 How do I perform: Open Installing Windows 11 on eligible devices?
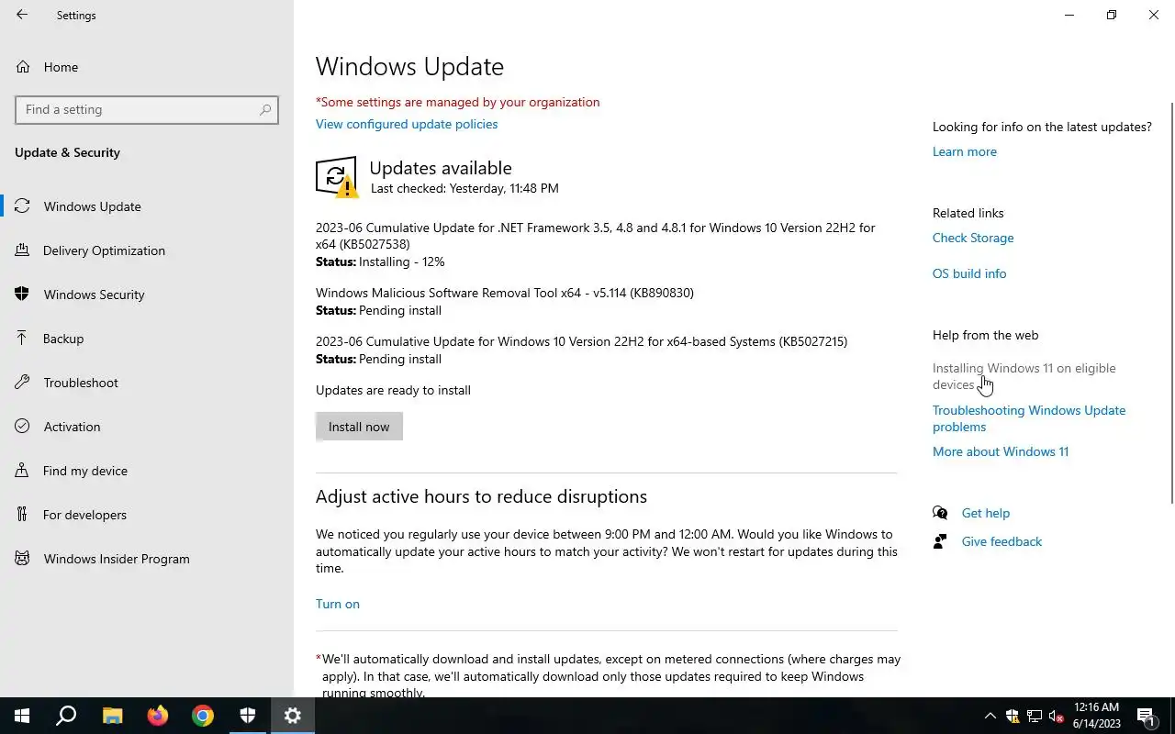pos(1024,376)
